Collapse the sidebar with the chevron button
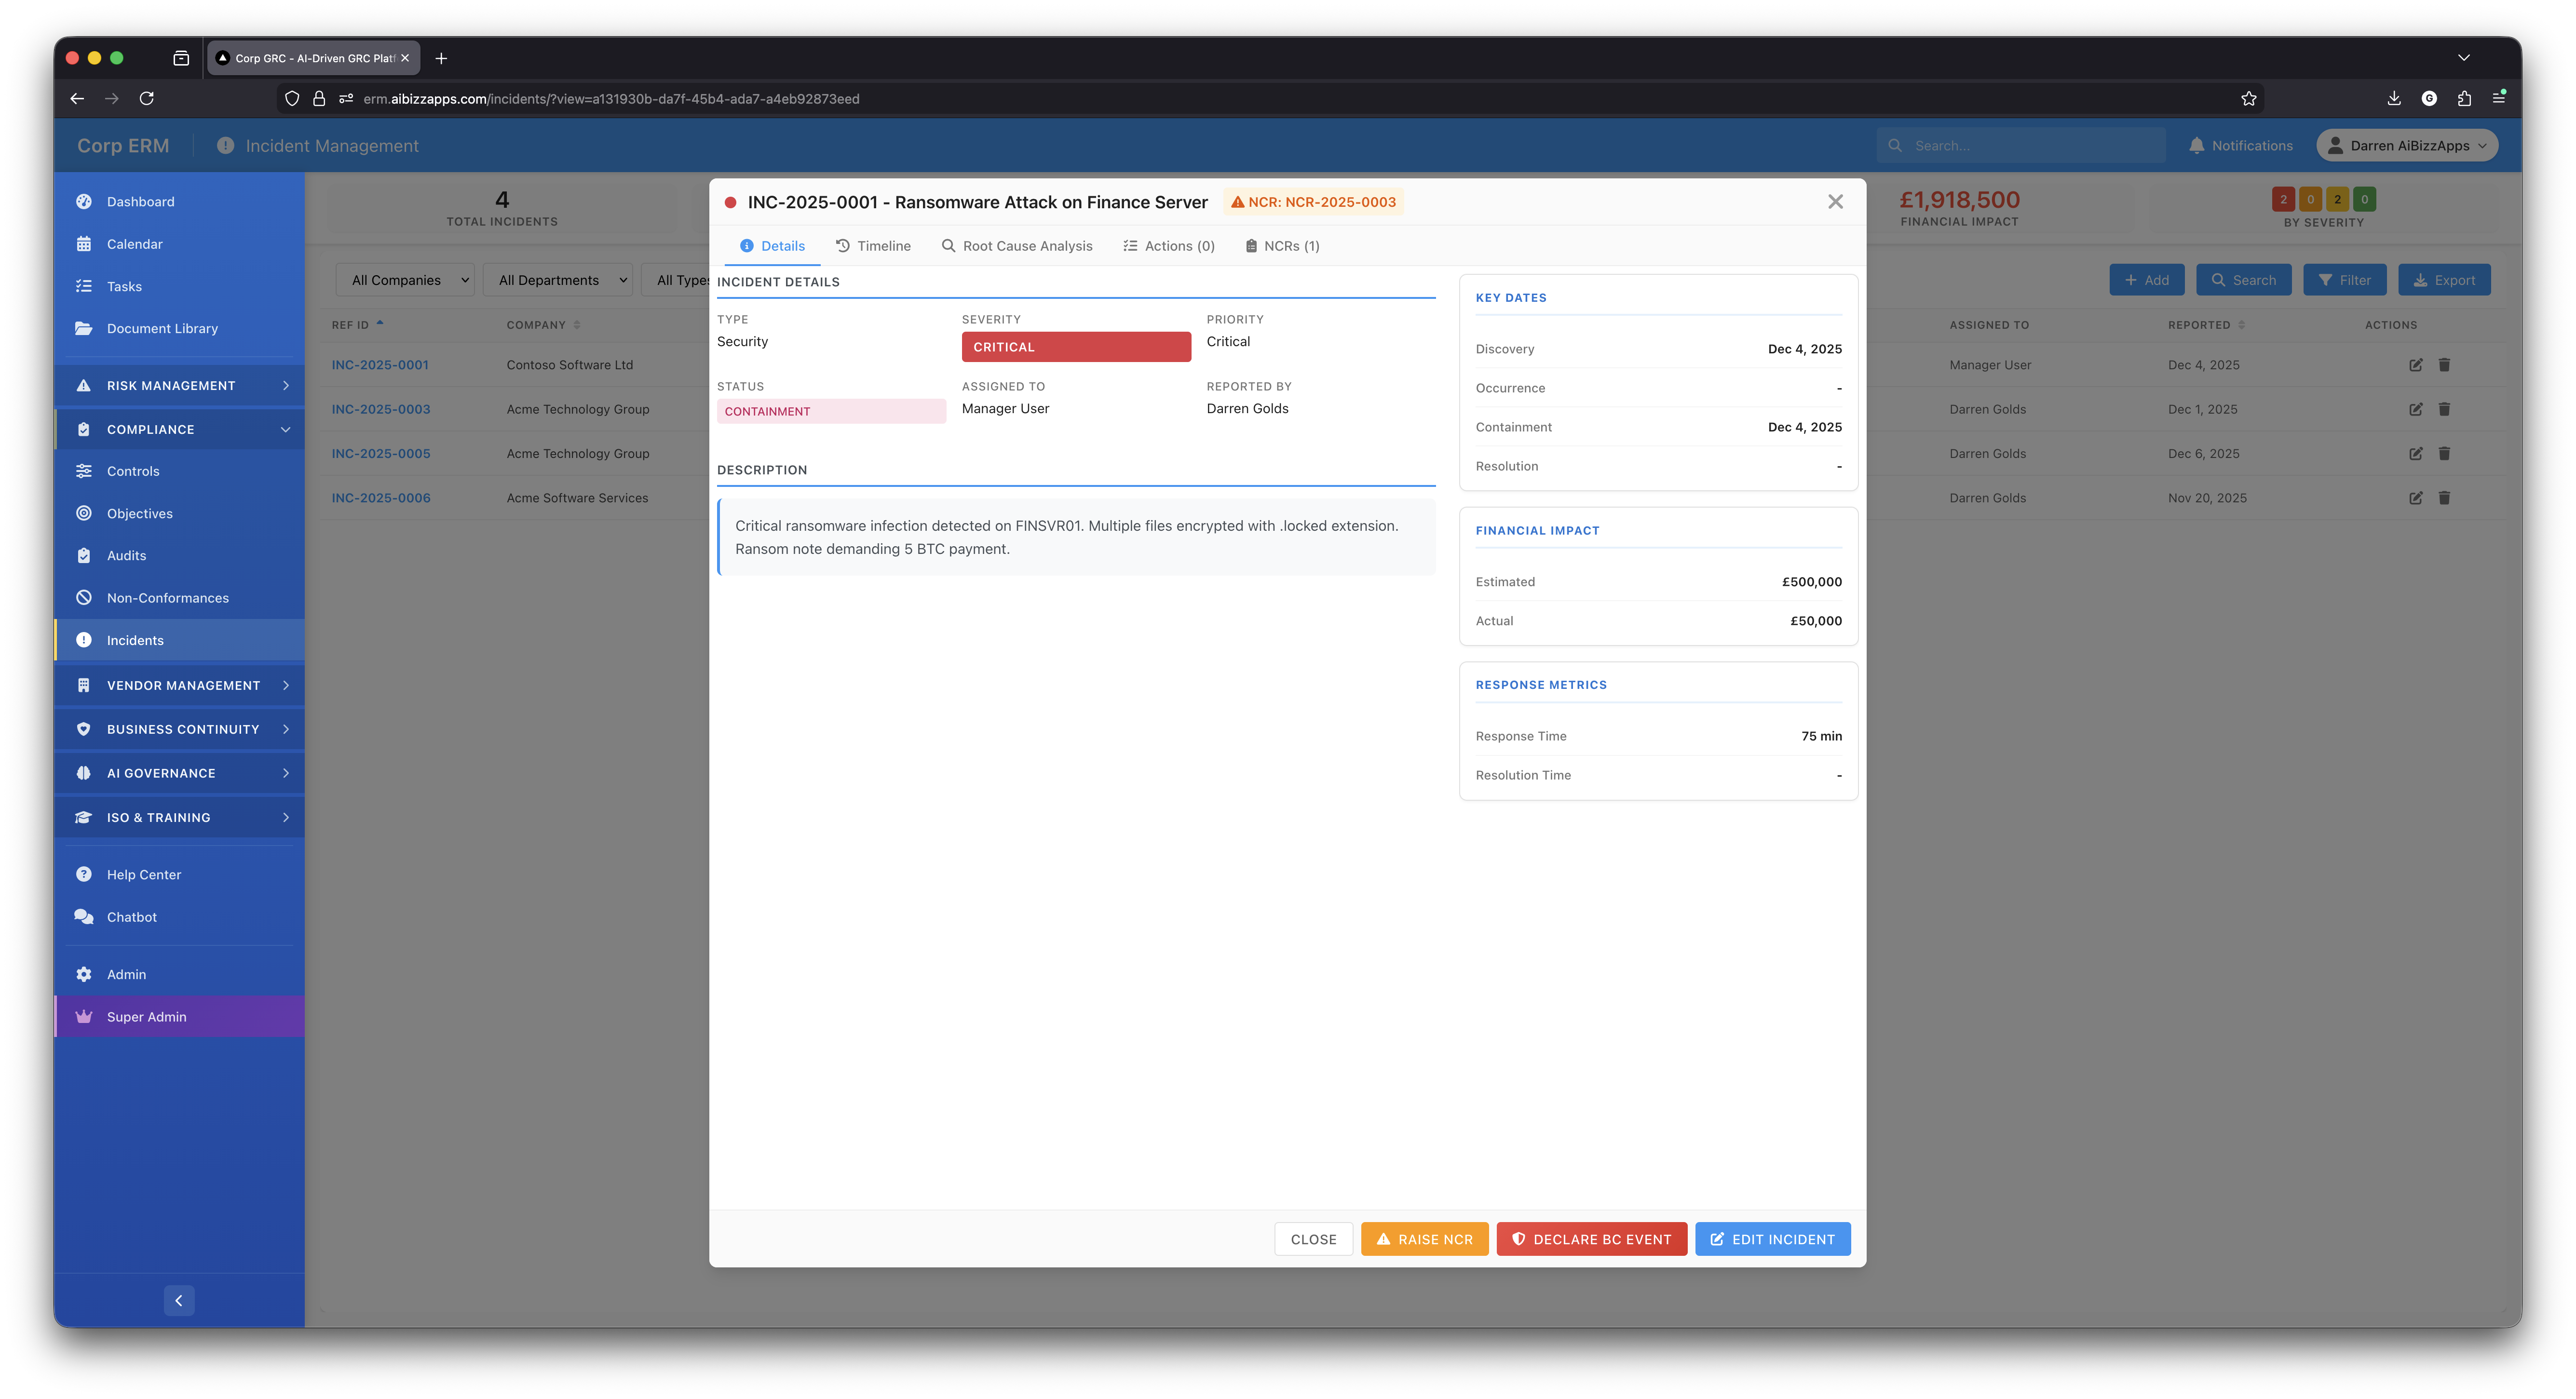2576x1399 pixels. pyautogui.click(x=179, y=1301)
